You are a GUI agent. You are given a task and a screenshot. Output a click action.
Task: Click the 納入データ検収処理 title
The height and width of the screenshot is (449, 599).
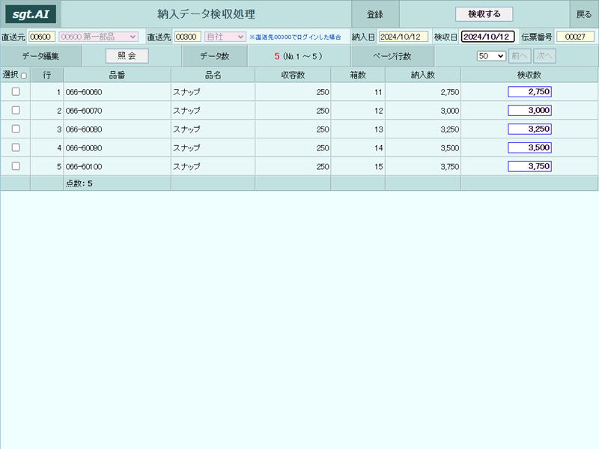pyautogui.click(x=207, y=14)
